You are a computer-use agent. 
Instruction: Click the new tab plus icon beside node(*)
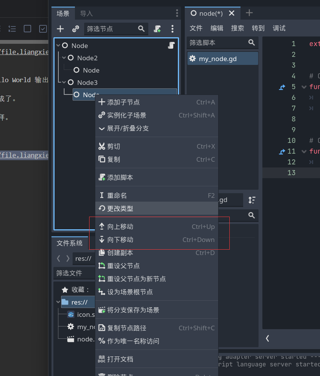coord(249,13)
